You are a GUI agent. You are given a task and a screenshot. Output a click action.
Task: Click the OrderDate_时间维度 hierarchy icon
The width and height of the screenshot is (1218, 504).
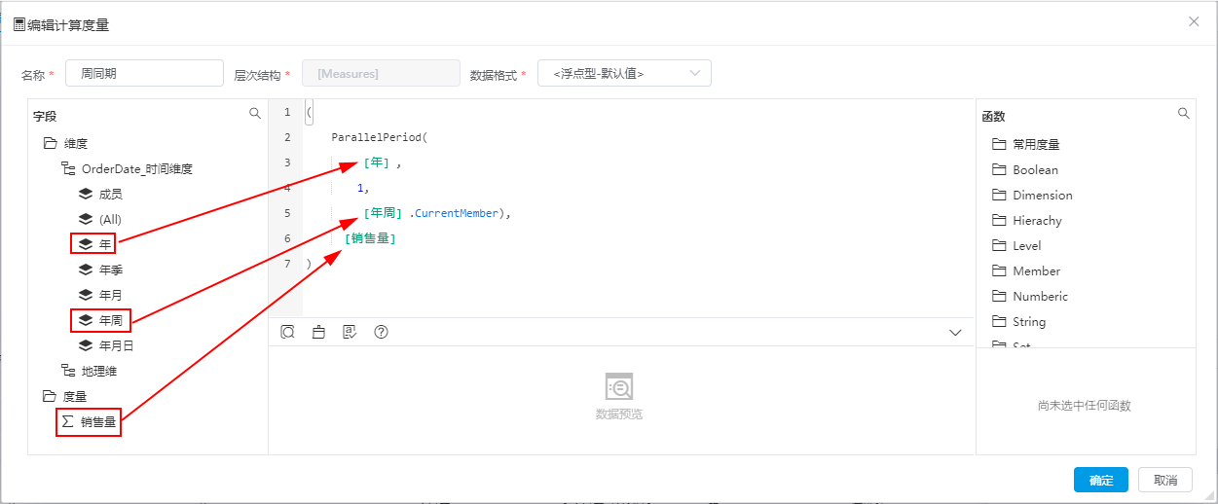click(x=68, y=168)
